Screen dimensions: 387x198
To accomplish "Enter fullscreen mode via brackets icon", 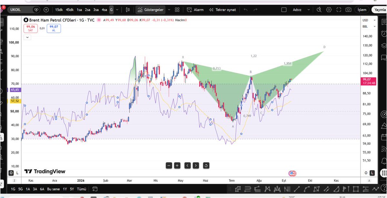I will [x=339, y=10].
